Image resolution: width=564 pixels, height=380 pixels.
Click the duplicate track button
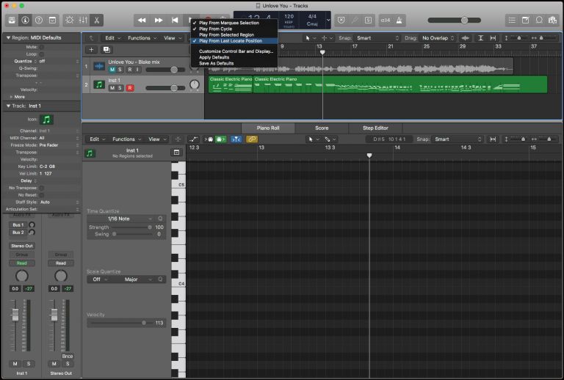coord(106,50)
